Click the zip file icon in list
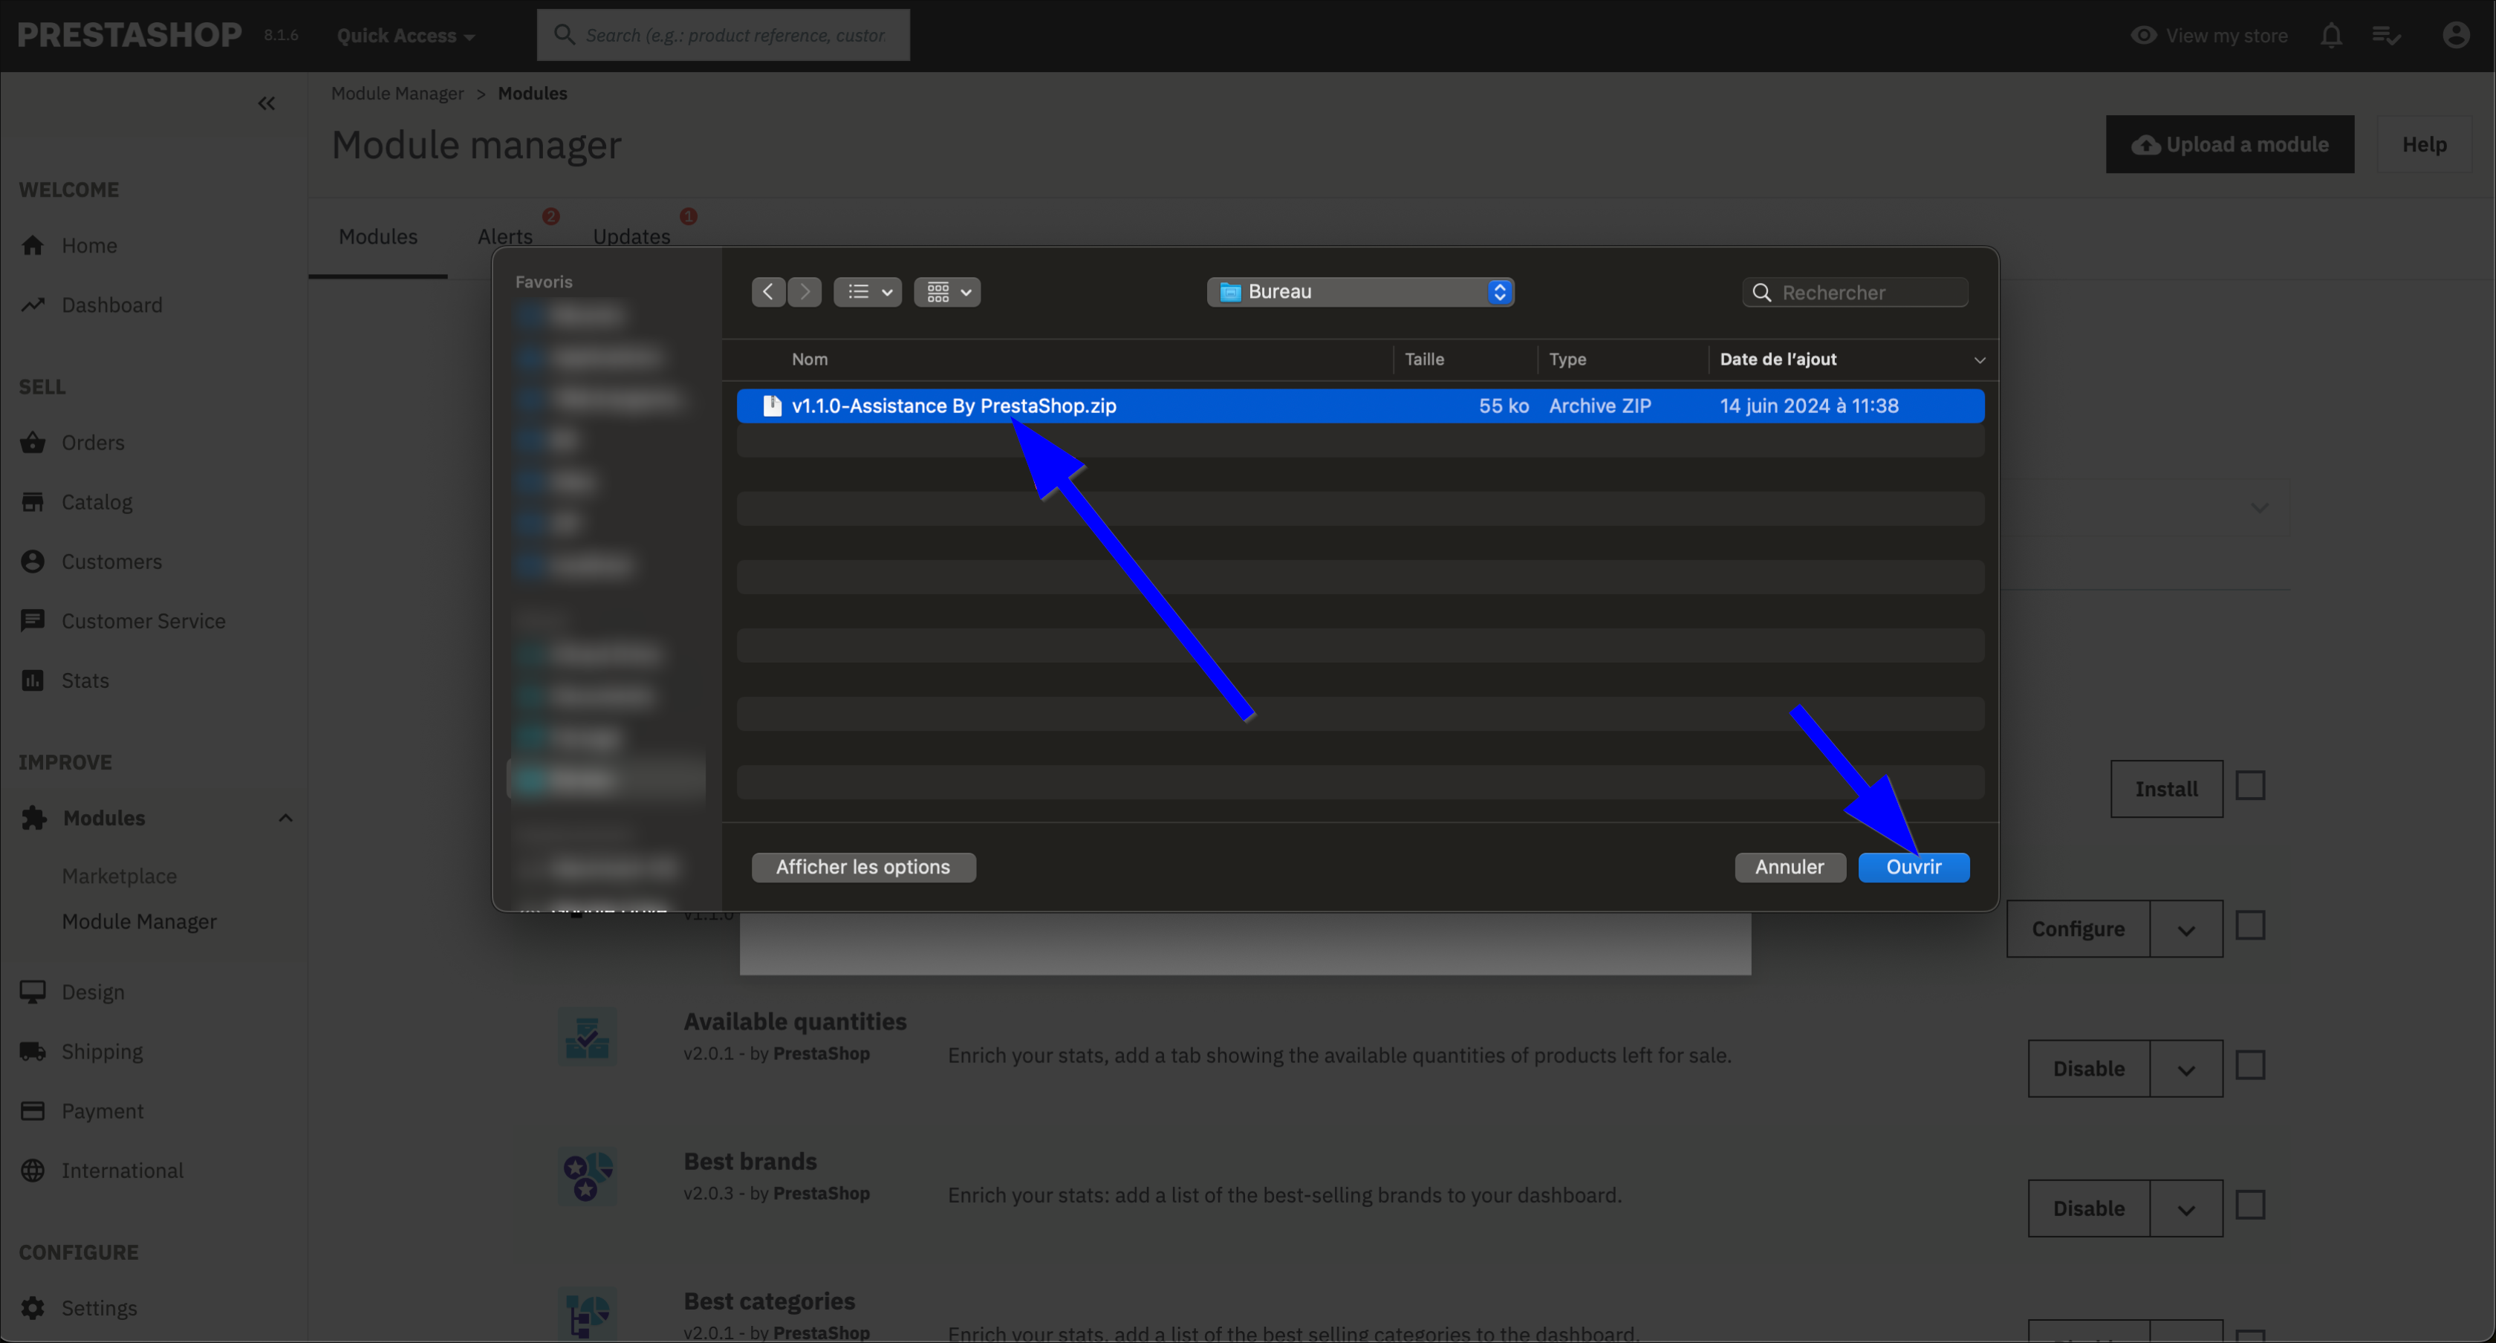 [771, 406]
